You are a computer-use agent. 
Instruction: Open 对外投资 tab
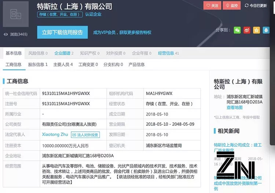pyautogui.click(x=115, y=53)
